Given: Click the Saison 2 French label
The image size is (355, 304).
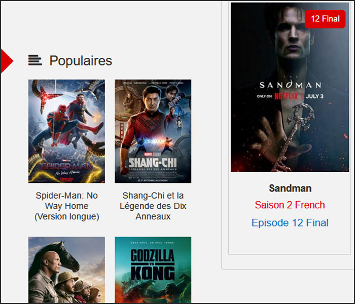Looking at the screenshot, I should pyautogui.click(x=290, y=205).
